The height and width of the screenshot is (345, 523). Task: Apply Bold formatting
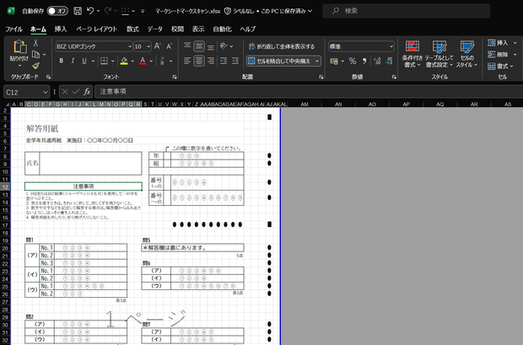click(x=61, y=61)
